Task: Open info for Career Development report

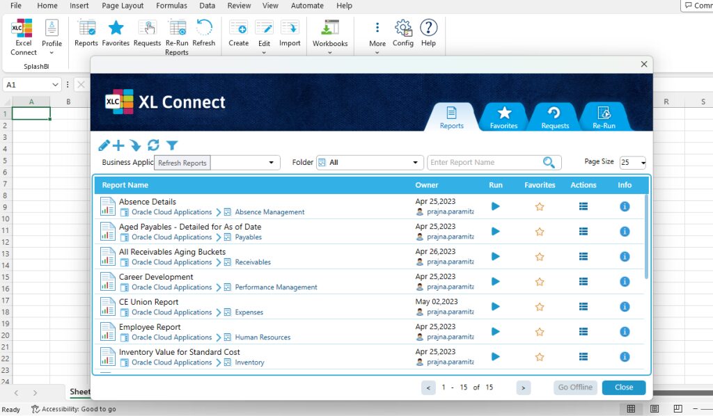Action: pos(625,282)
